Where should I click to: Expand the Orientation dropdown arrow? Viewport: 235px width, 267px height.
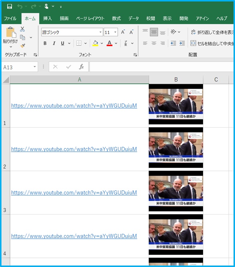point(179,32)
